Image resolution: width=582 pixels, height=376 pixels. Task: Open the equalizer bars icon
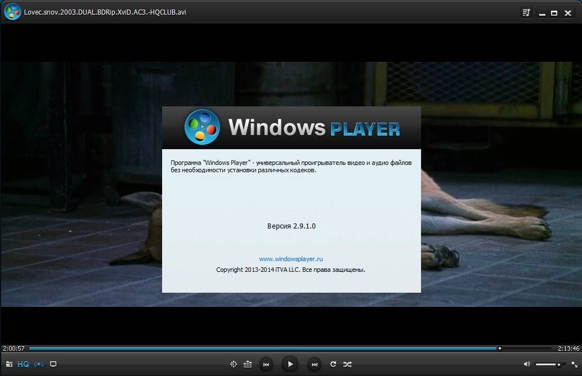(248, 364)
